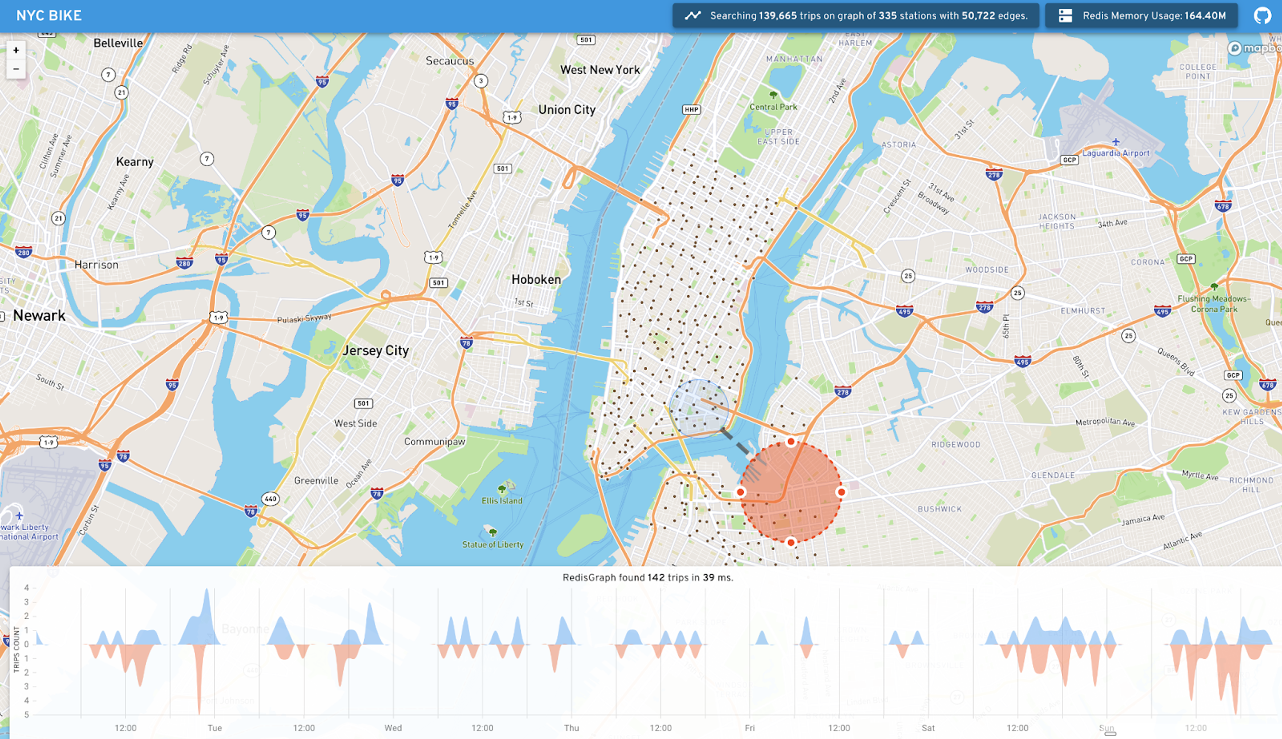Click the top handle of the red circle
1282x739 pixels.
791,441
